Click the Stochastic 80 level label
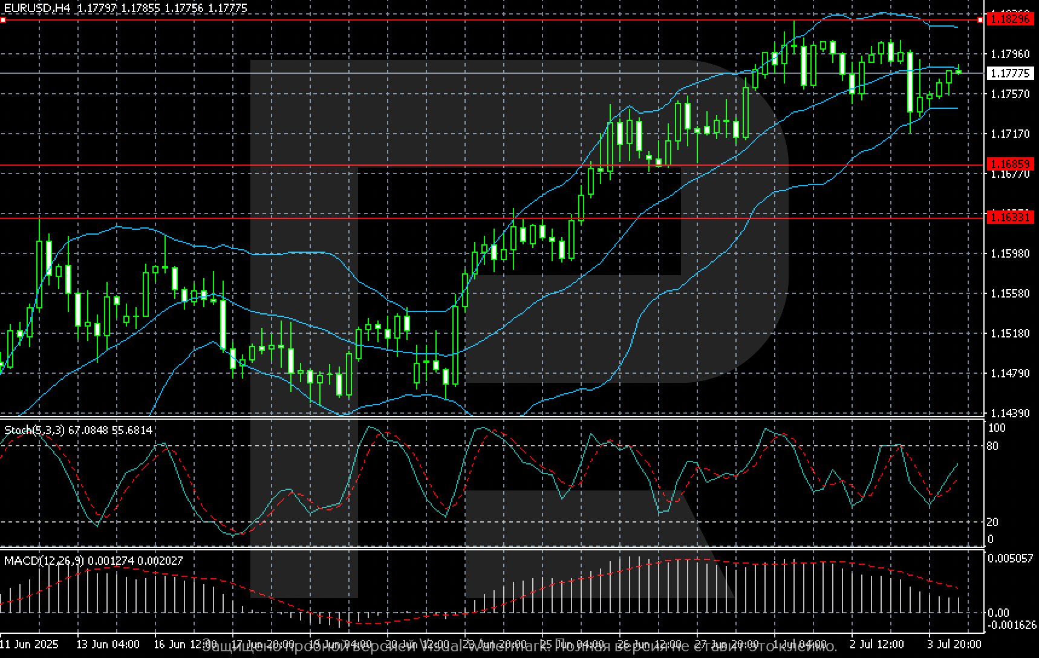Viewport: 1039px width, 658px height. click(992, 446)
